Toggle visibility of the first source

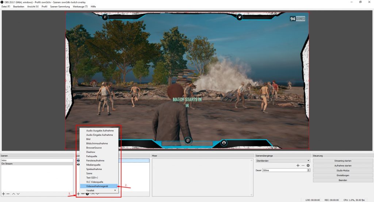(78, 160)
